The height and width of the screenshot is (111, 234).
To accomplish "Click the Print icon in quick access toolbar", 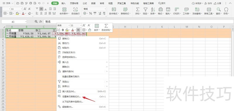I will tap(31, 3).
